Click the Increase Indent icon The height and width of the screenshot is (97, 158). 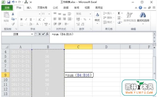(x=60, y=24)
